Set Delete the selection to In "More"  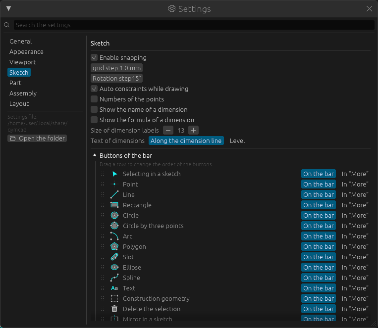coord(355,309)
